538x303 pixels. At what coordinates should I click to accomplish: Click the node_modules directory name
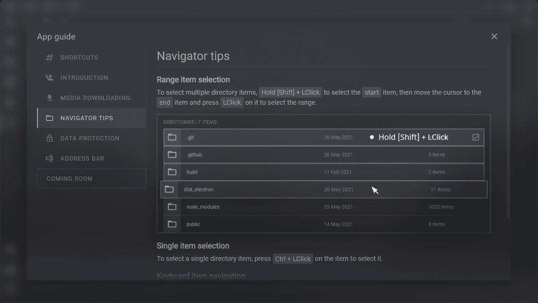[203, 207]
